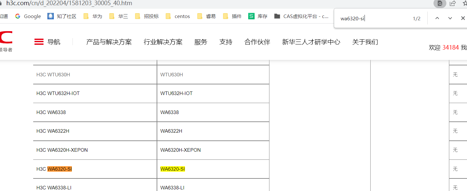Close the find-in-page bar
Viewport: 467px width, 191px height.
point(463,18)
